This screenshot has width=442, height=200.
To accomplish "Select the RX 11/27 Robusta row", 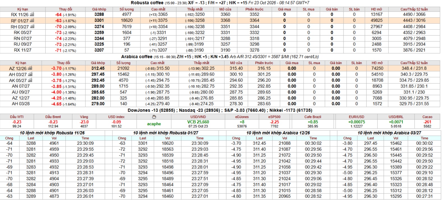I will pyautogui.click(x=220, y=50).
